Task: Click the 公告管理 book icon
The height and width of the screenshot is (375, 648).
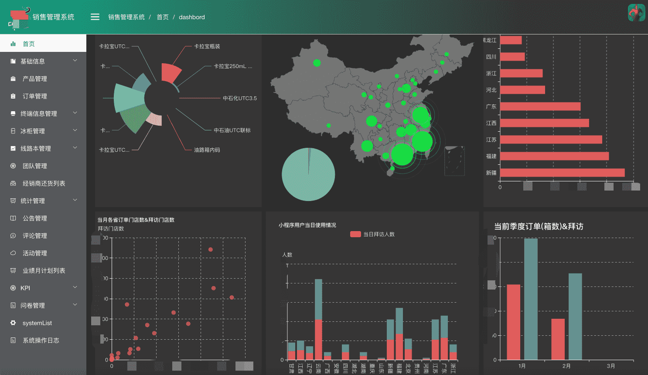Action: (x=13, y=218)
